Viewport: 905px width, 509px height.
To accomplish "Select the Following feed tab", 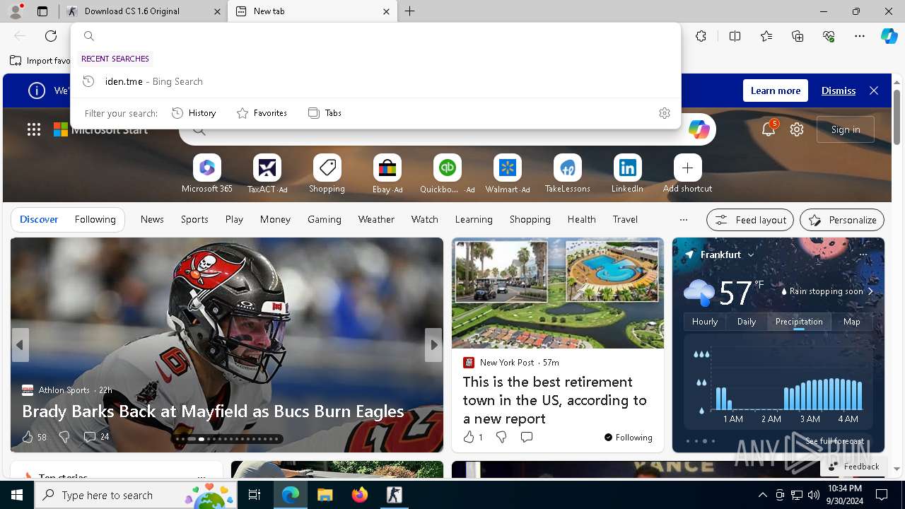I will (x=95, y=220).
